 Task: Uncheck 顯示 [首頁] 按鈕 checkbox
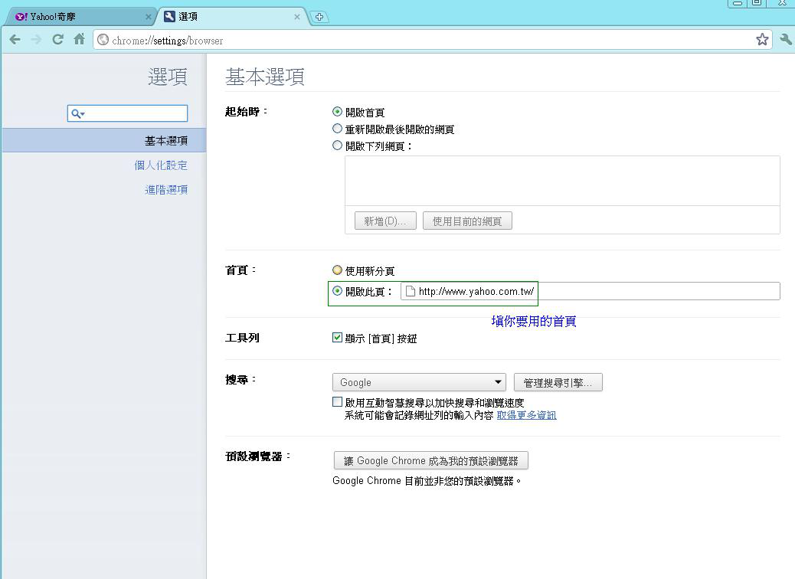[x=337, y=338]
